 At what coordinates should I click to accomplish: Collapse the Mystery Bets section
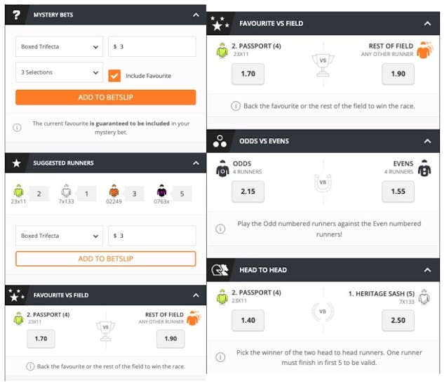click(x=196, y=15)
